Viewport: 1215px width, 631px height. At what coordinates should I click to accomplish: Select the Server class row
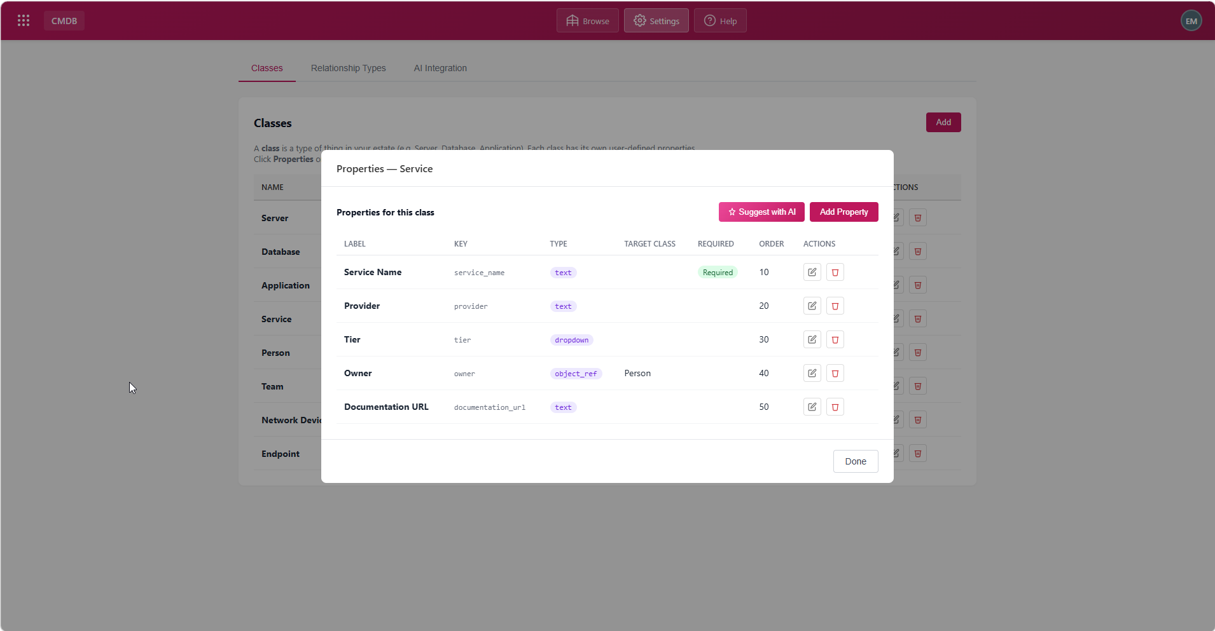288,218
